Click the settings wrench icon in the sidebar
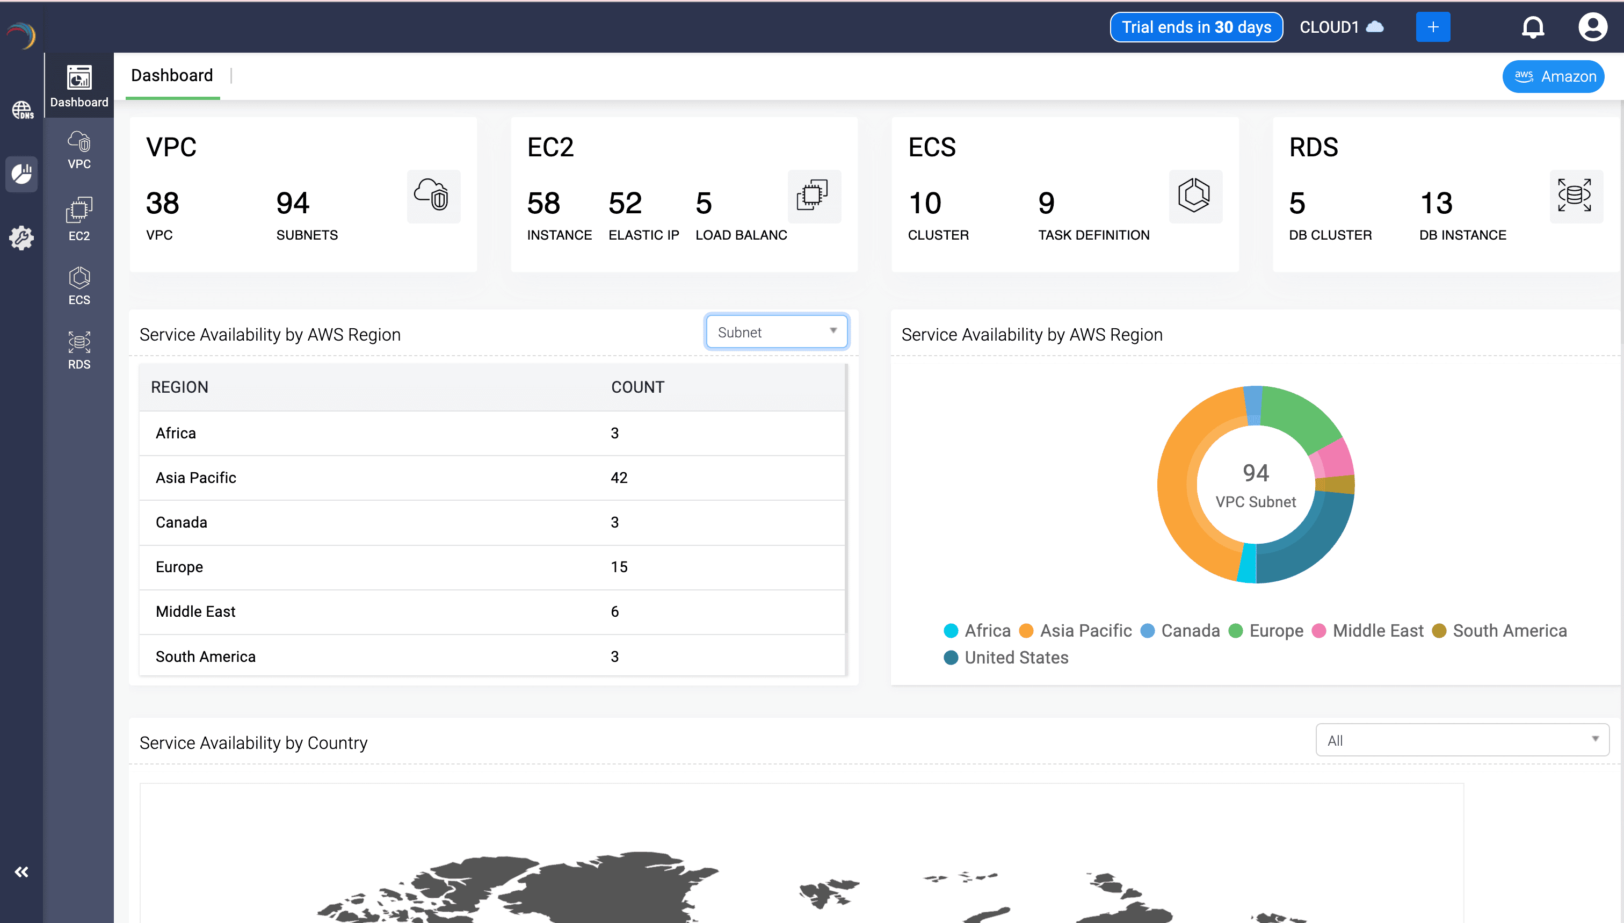Screen dimensions: 1624x923 21,237
